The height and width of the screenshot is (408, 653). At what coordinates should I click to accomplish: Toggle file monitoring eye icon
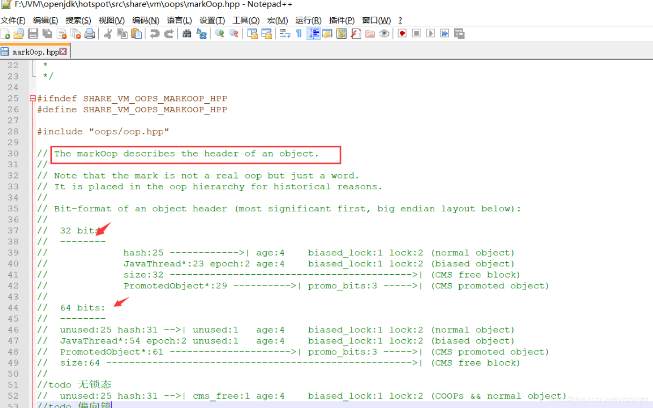click(384, 34)
